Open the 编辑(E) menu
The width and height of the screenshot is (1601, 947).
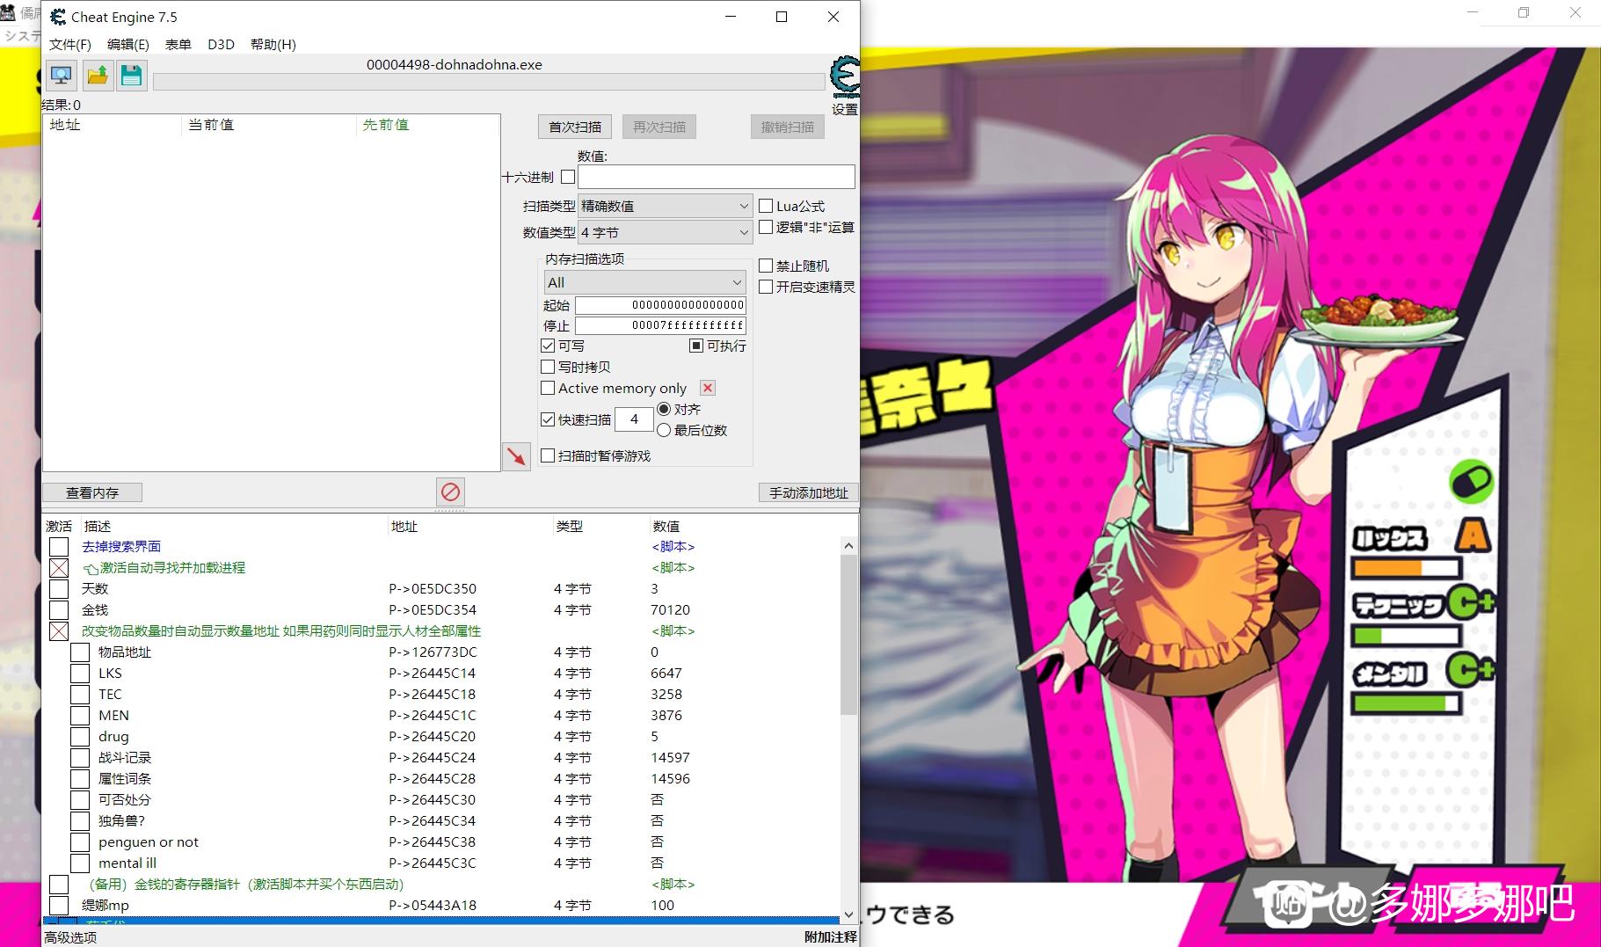[128, 44]
